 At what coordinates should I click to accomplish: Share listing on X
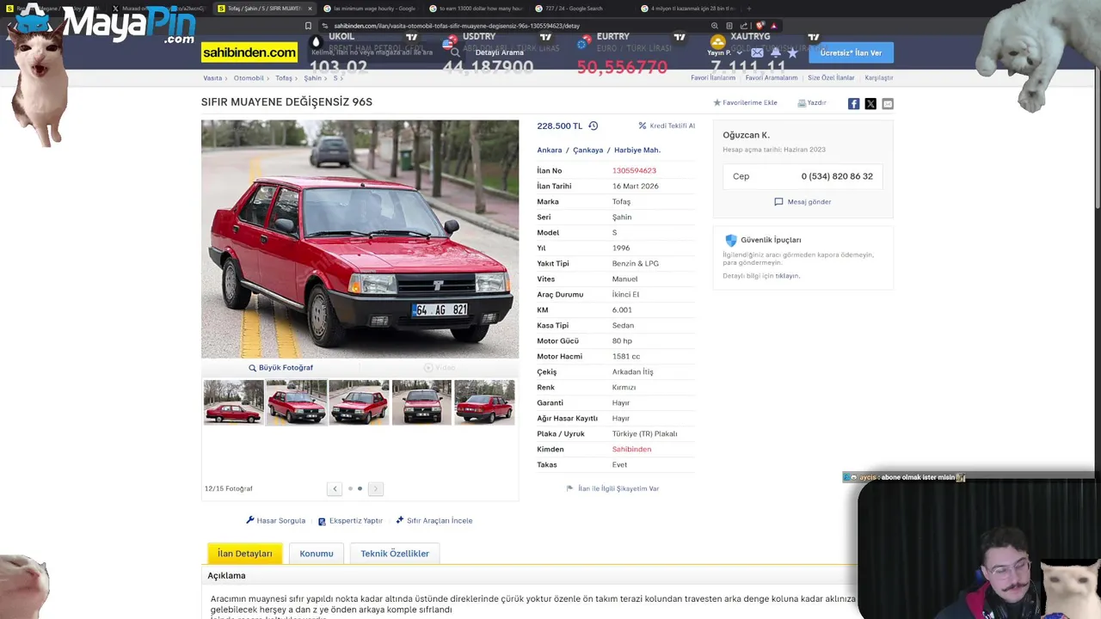(870, 103)
